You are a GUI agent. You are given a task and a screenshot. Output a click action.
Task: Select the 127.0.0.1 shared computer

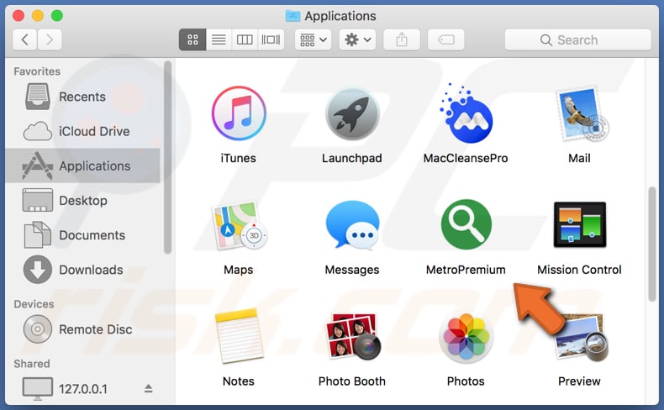[x=82, y=389]
